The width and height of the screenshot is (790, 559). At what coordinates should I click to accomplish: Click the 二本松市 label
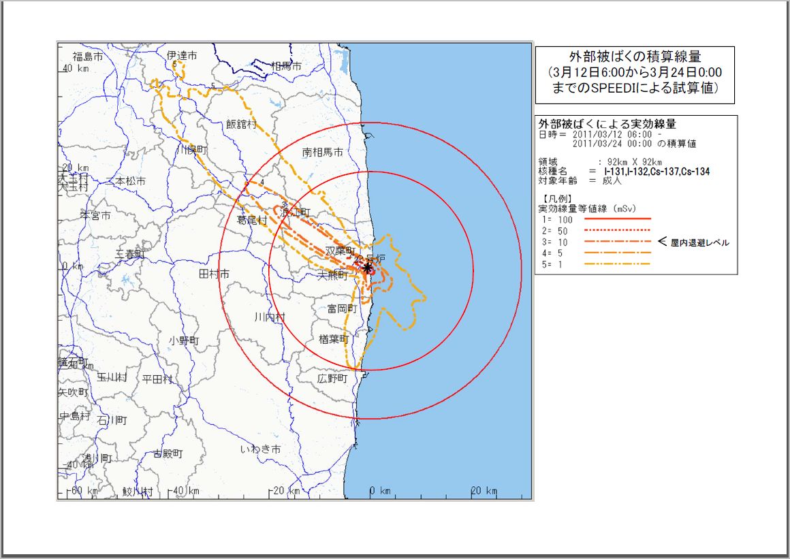click(125, 181)
